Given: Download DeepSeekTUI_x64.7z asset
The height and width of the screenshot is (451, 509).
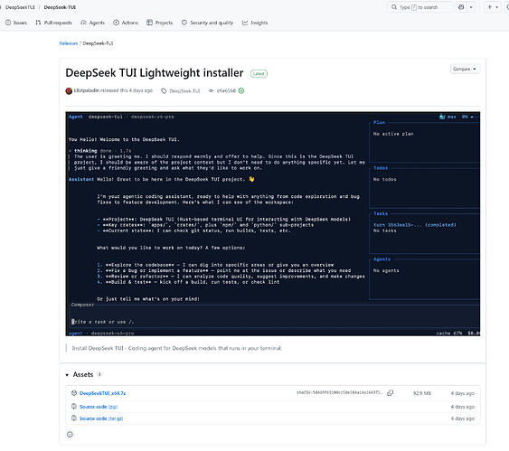Looking at the screenshot, I should pyautogui.click(x=102, y=393).
